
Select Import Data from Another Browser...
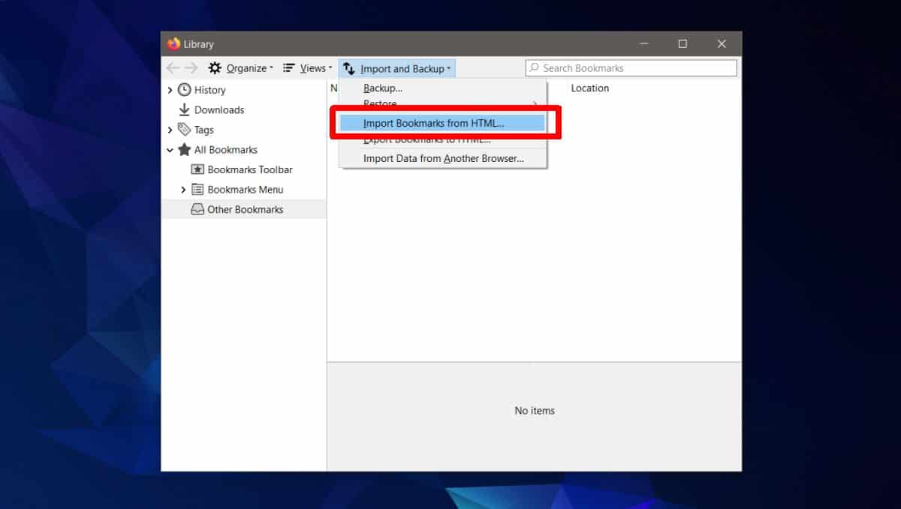(442, 158)
